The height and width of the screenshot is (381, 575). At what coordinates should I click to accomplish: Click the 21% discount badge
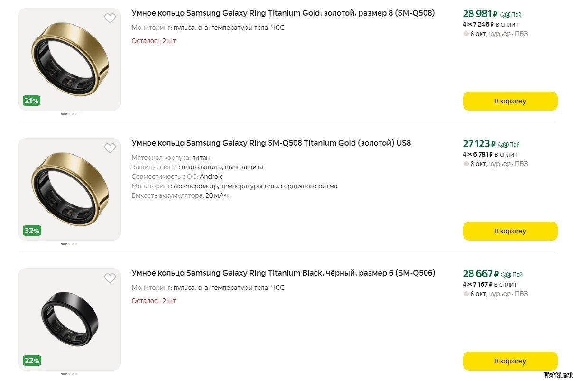(x=32, y=101)
